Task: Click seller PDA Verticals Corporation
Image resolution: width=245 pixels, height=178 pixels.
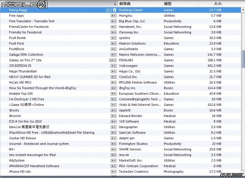Action: tap(139, 166)
